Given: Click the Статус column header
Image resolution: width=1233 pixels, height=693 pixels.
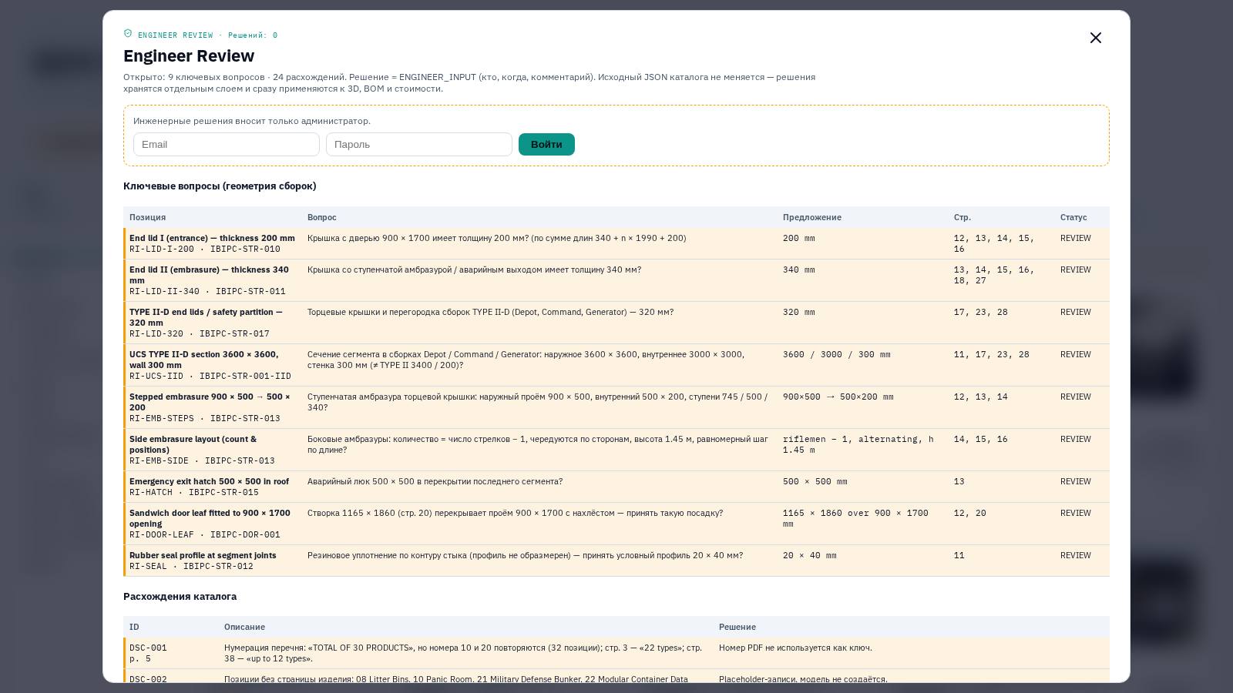Looking at the screenshot, I should tap(1073, 217).
